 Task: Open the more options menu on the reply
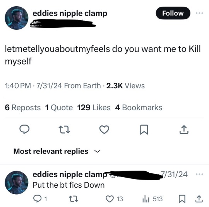click(199, 174)
